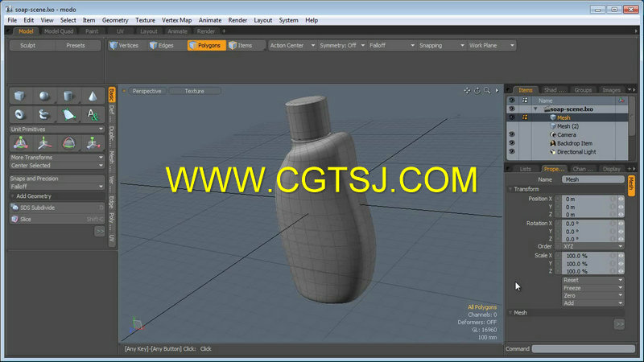Click the viewport pan/move control icon
644x362 pixels.
click(467, 91)
